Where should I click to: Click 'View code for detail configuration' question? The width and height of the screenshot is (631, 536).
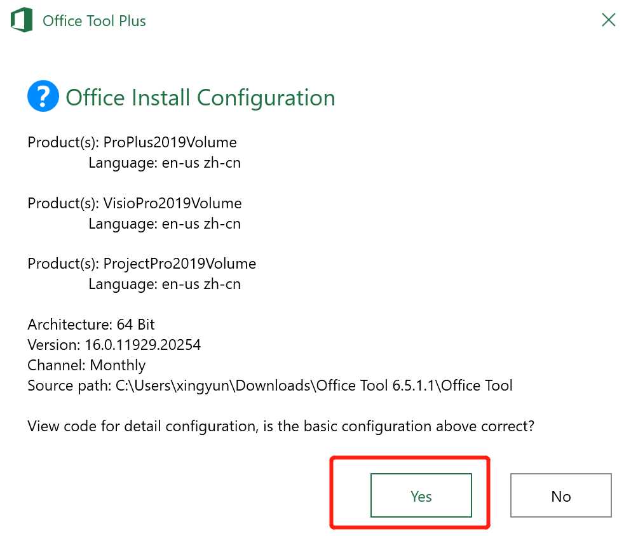coord(281,426)
